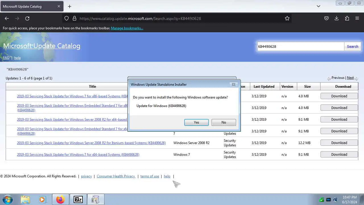This screenshot has width=364, height=205.
Task: Select '12.2 MB' size cell
Action: coord(304,143)
